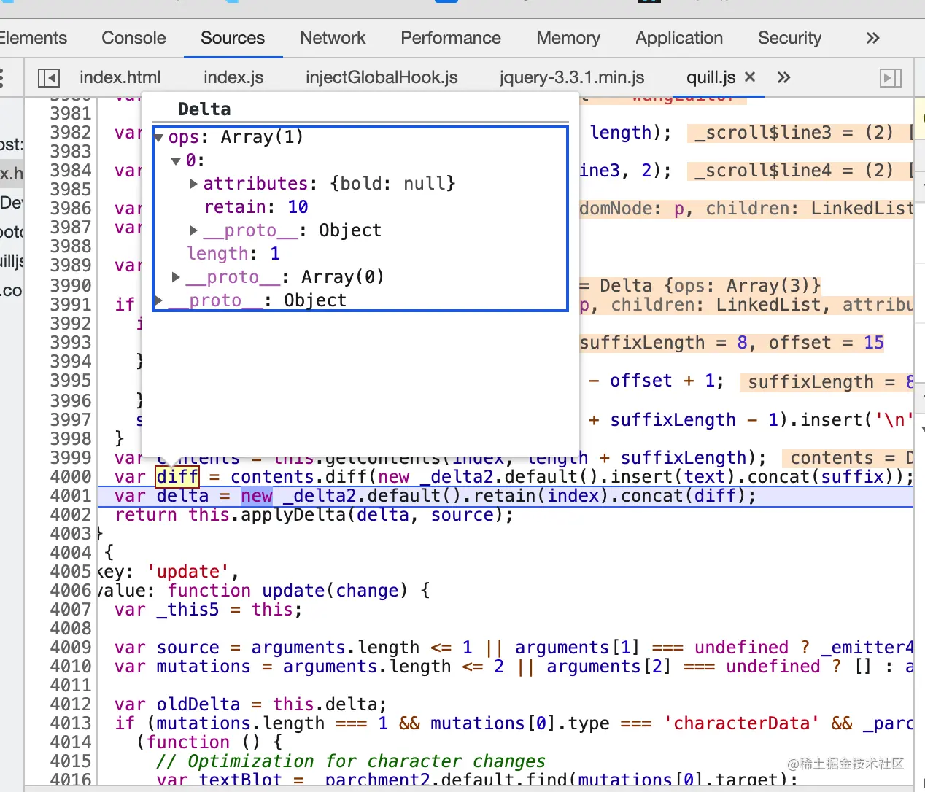925x792 pixels.
Task: Open the Security panel tab
Action: 789,38
